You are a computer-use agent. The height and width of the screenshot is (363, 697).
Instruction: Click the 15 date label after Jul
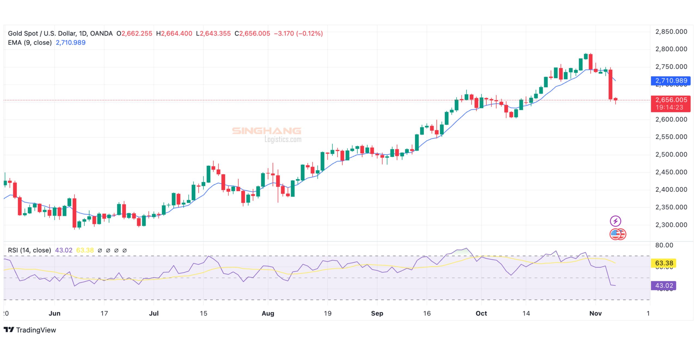point(203,314)
